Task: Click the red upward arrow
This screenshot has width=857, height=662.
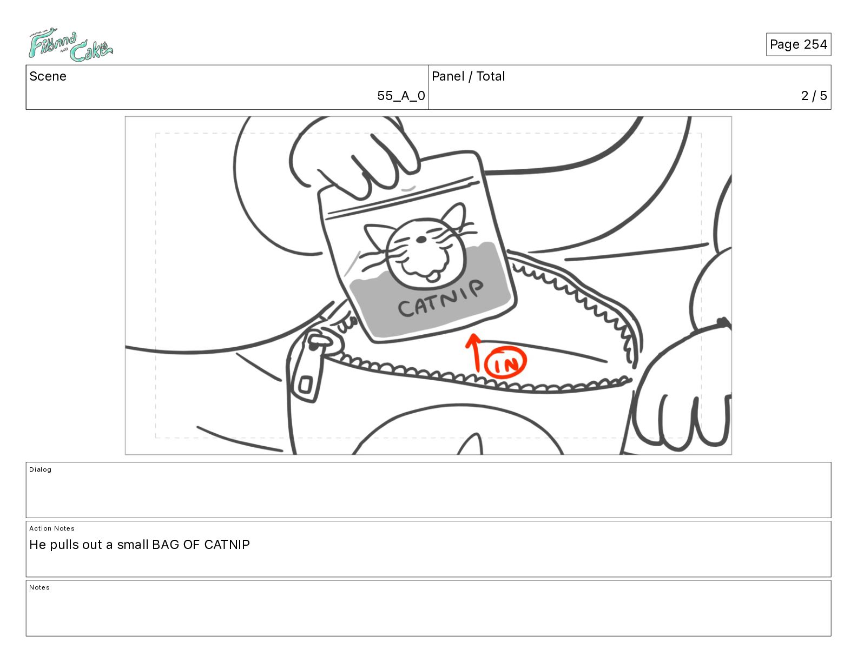Action: [474, 352]
